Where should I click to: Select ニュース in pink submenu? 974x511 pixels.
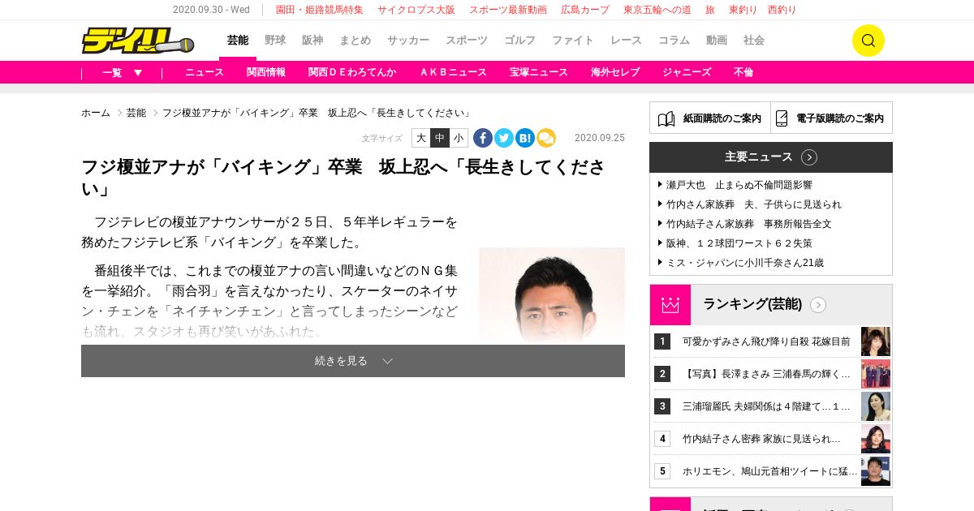tap(205, 72)
